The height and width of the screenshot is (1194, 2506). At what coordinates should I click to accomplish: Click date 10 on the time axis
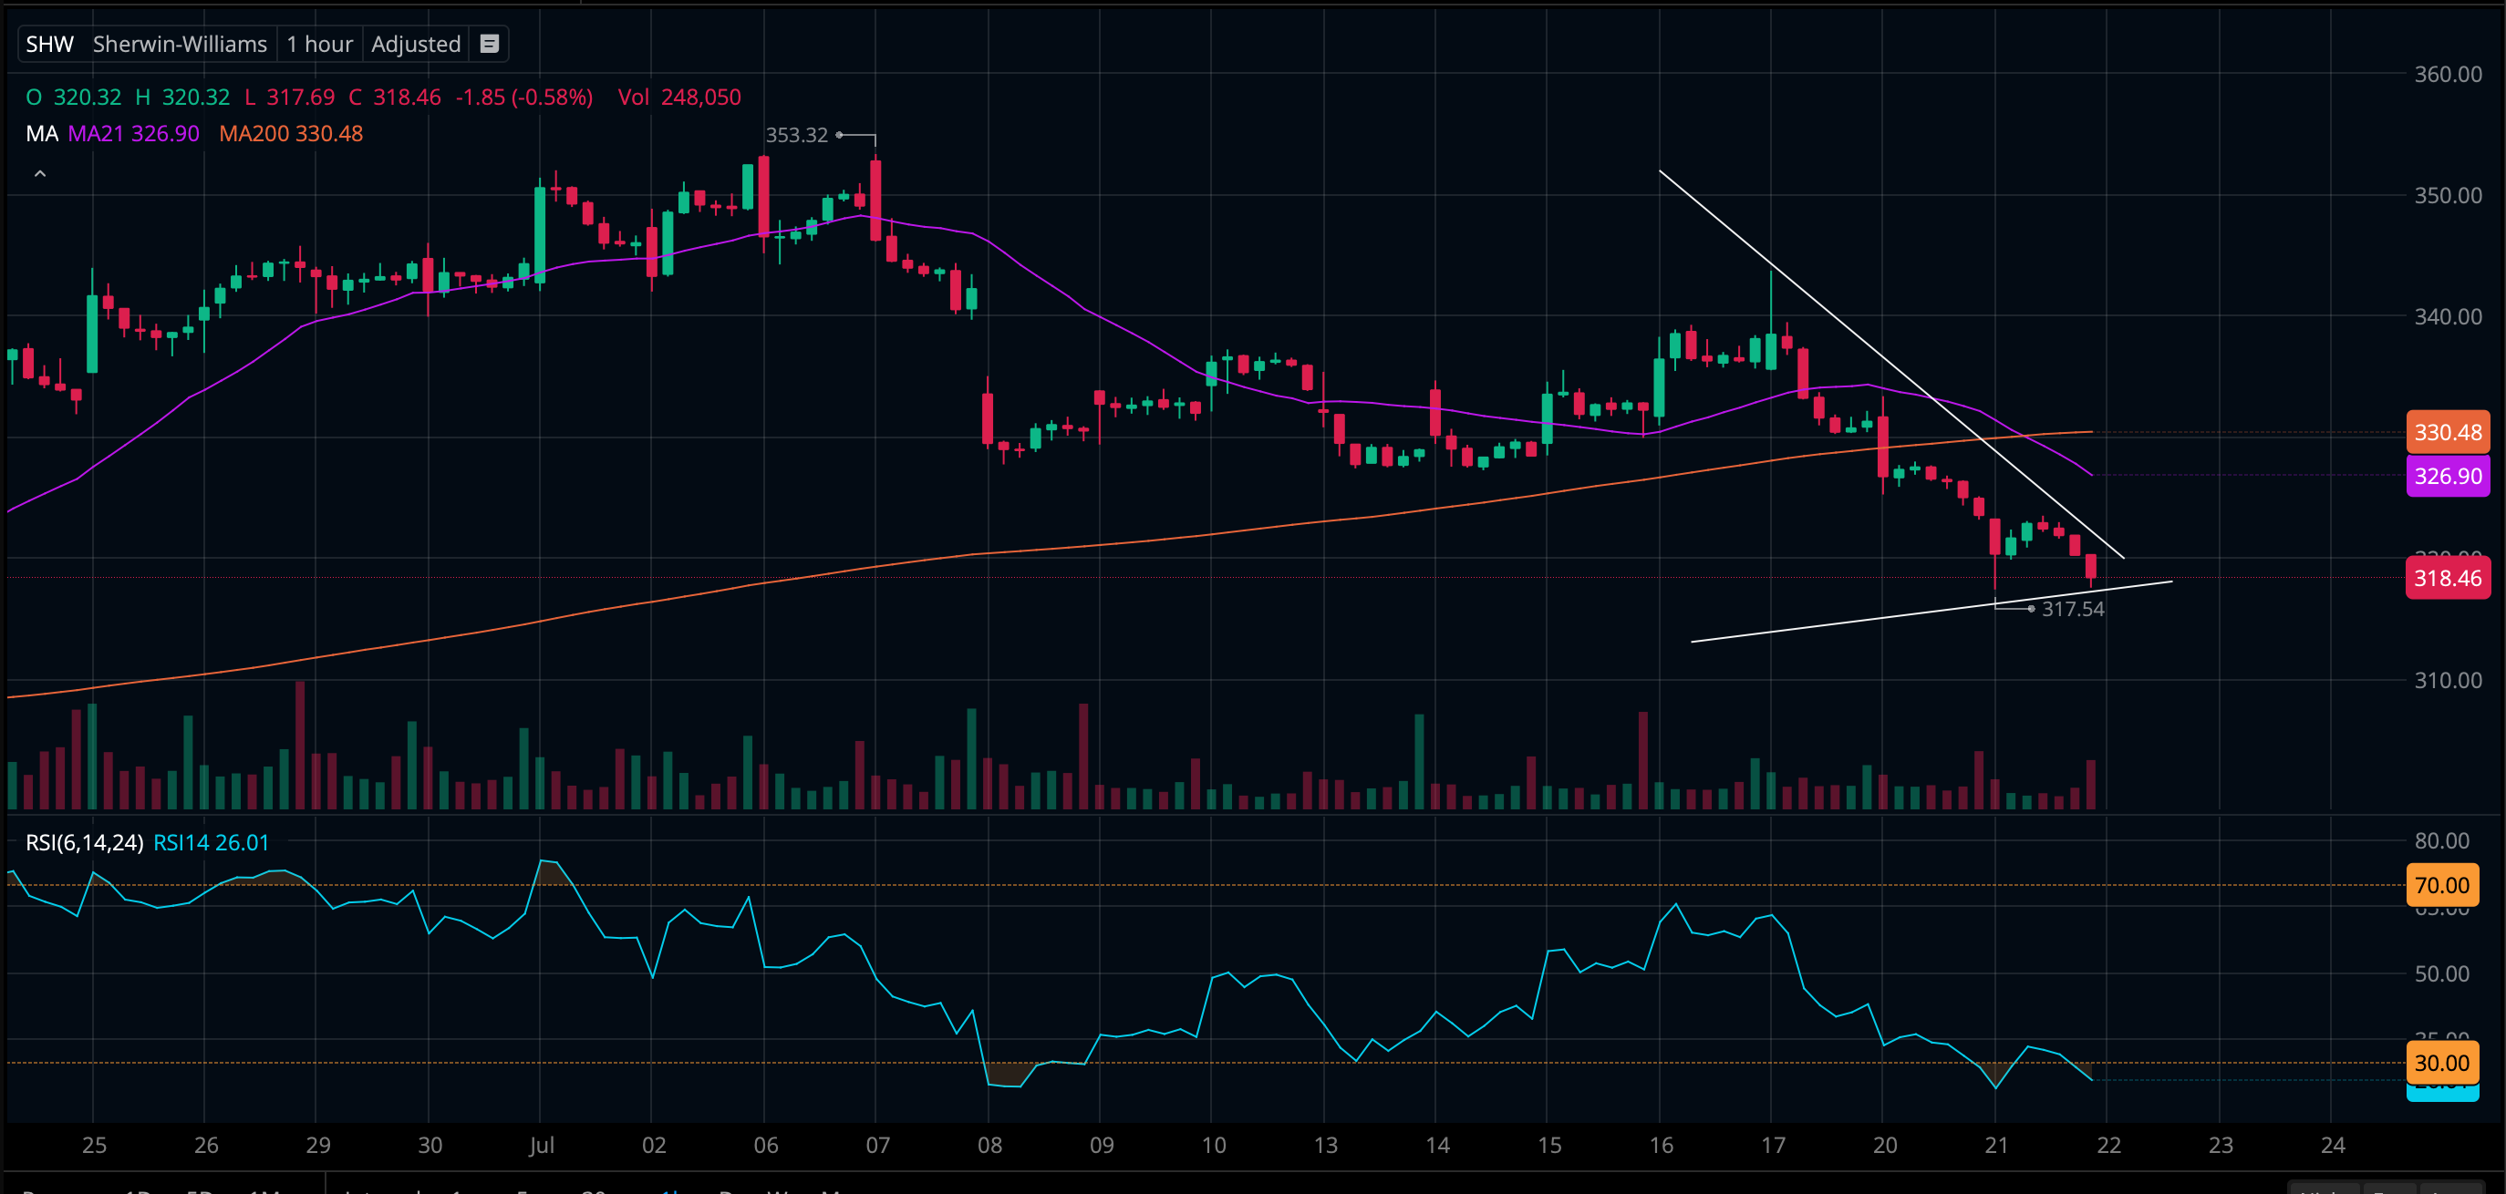(1213, 1145)
